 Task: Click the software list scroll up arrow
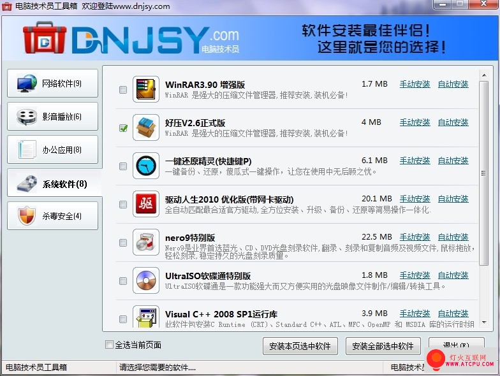(x=483, y=75)
